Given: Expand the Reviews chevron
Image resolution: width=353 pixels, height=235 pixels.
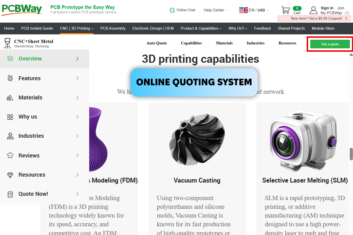Looking at the screenshot, I should pos(78,155).
